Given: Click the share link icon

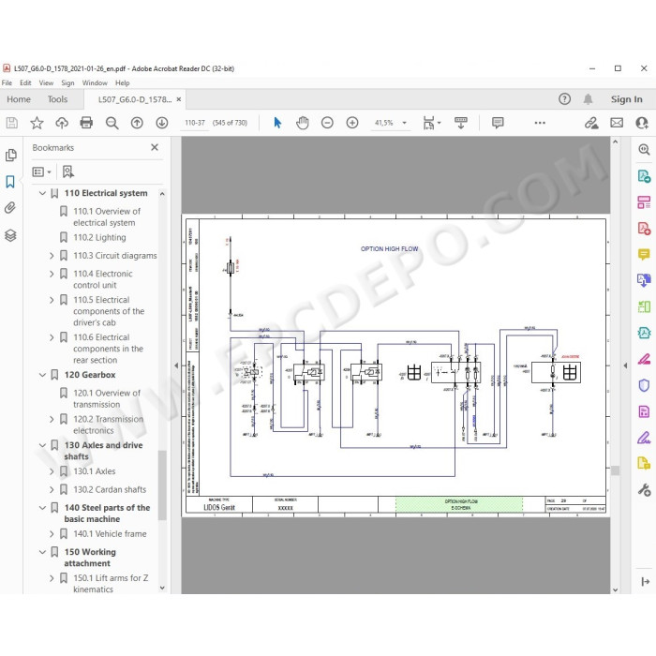Looking at the screenshot, I should tap(591, 123).
